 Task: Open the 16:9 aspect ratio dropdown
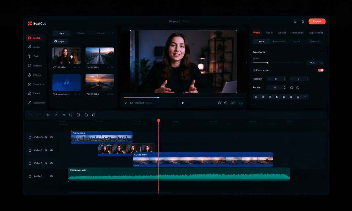click(233, 103)
